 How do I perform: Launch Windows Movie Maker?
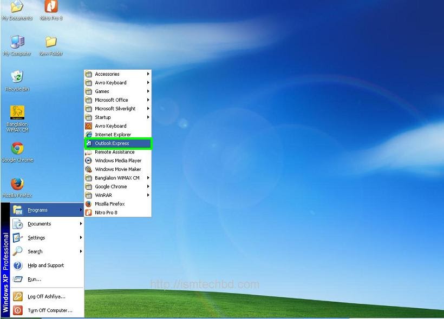click(118, 169)
